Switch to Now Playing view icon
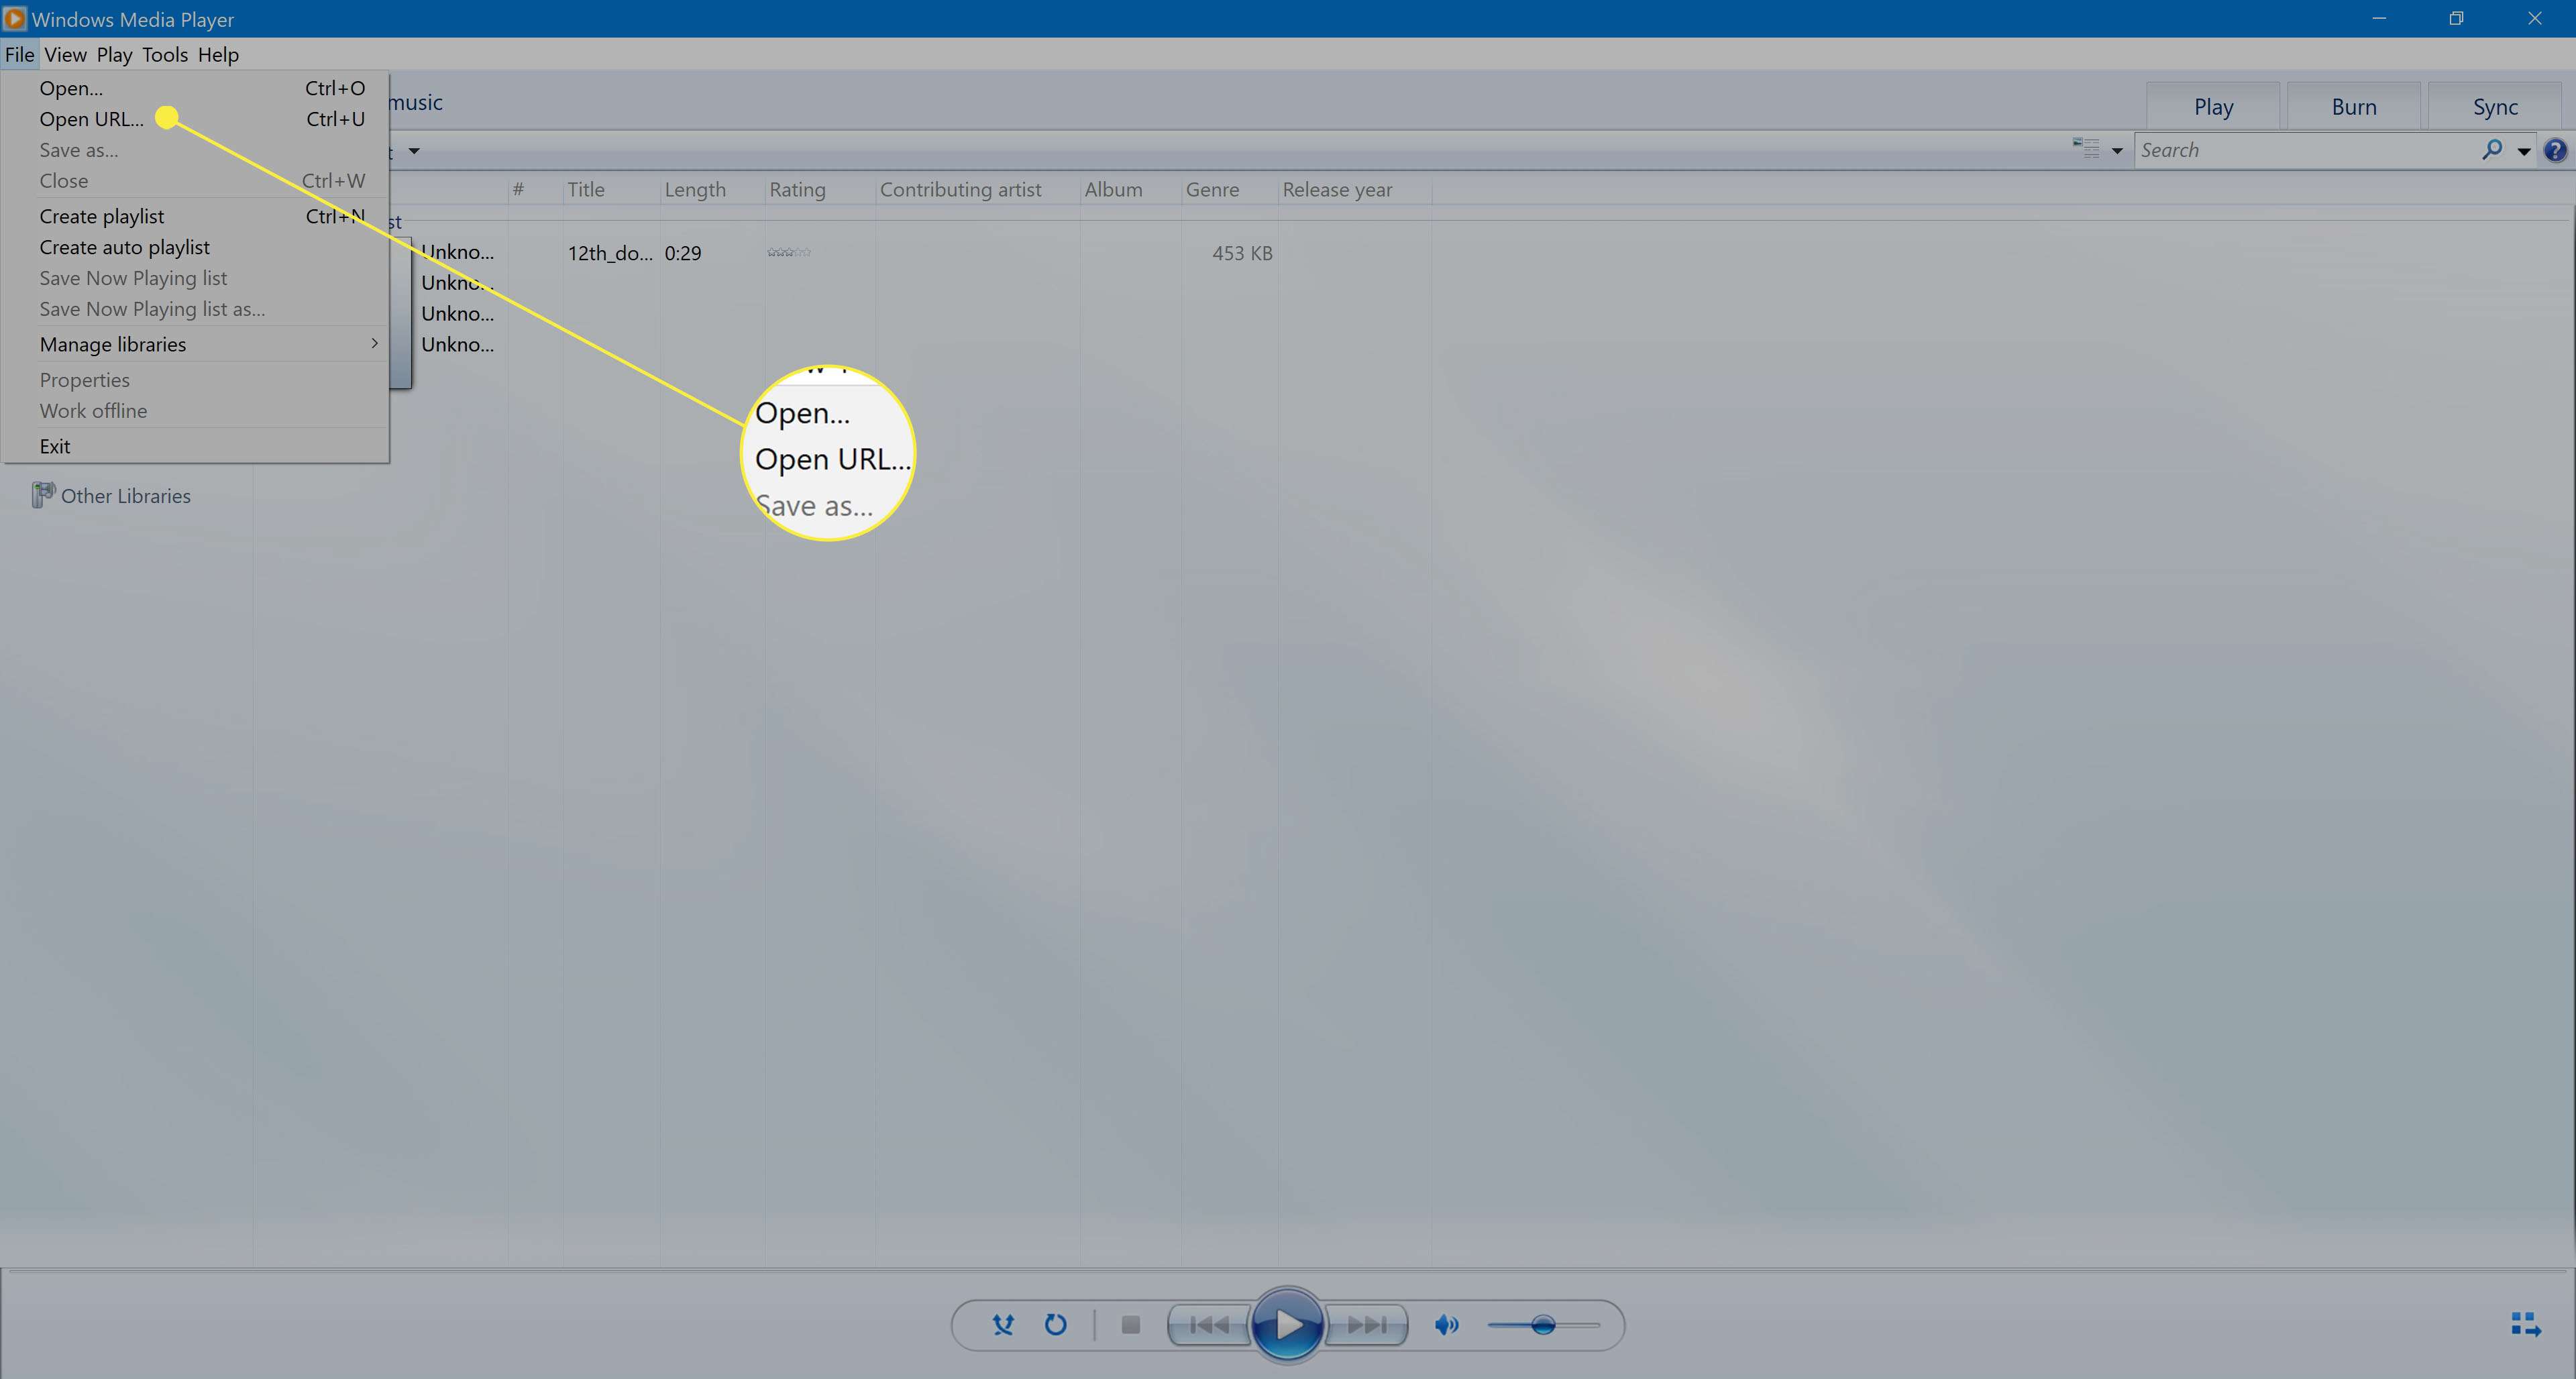This screenshot has width=2576, height=1379. pyautogui.click(x=2526, y=1325)
